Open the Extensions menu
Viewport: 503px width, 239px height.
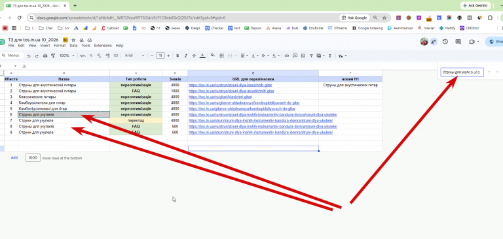point(103,46)
